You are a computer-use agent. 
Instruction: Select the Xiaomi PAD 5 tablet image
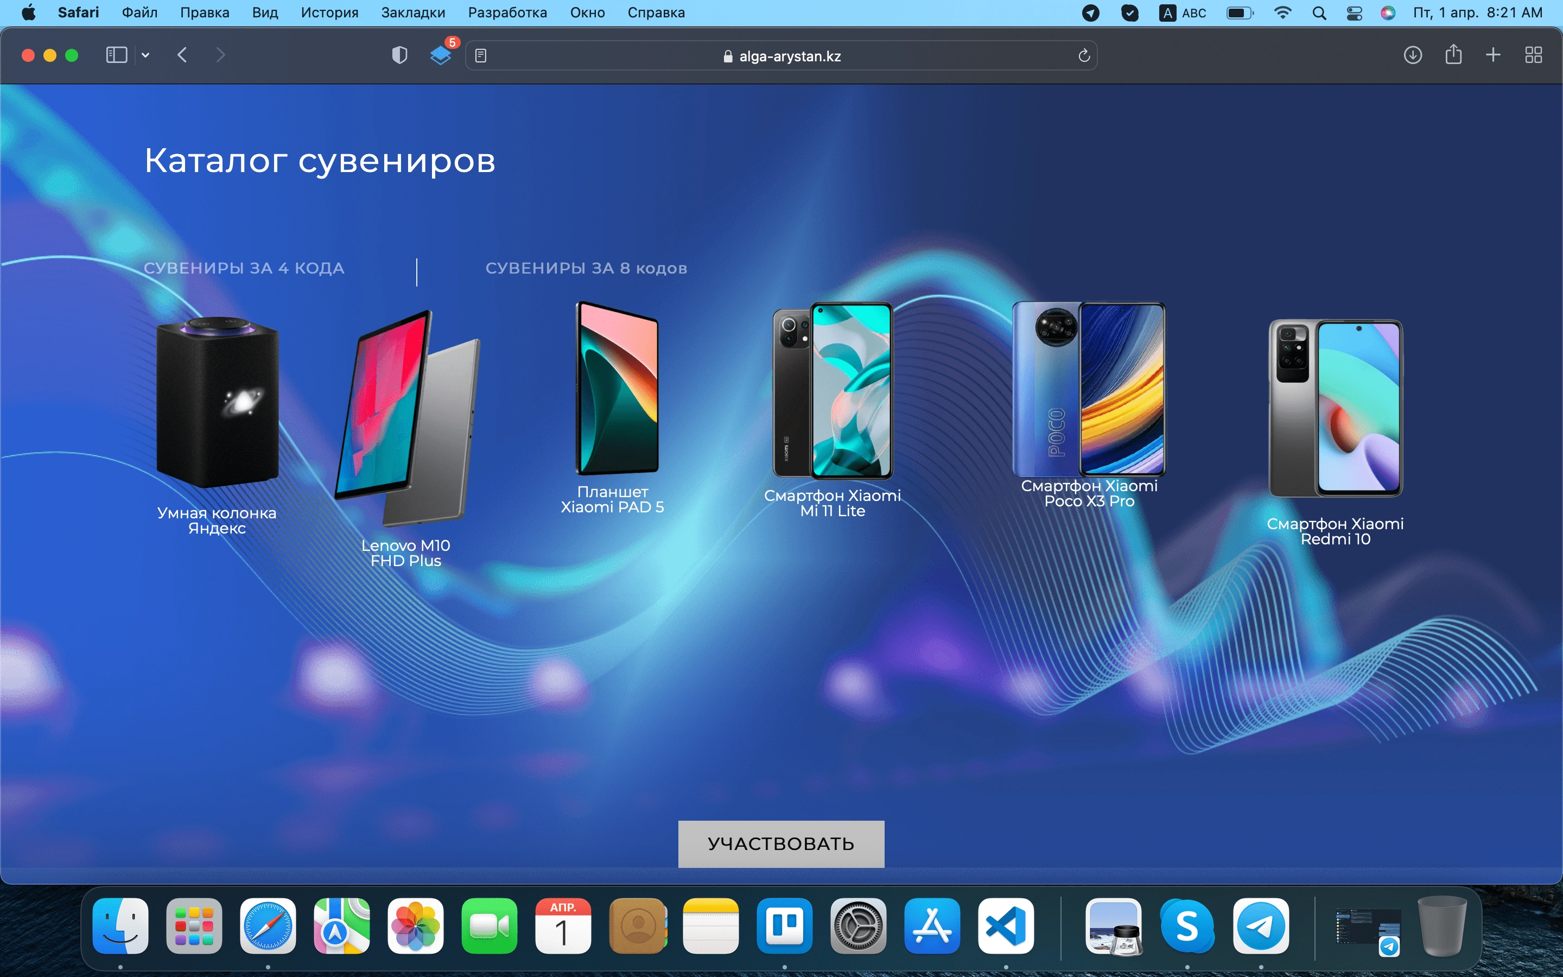(x=618, y=388)
